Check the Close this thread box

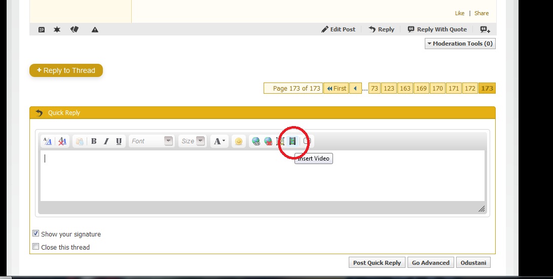tap(36, 247)
